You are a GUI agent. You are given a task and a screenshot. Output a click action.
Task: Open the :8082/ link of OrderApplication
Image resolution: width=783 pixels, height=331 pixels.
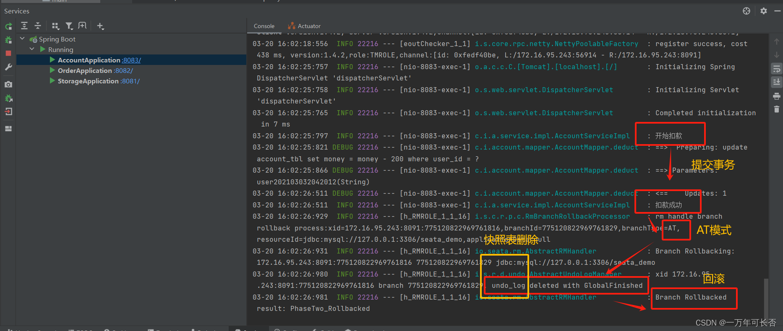[123, 70]
